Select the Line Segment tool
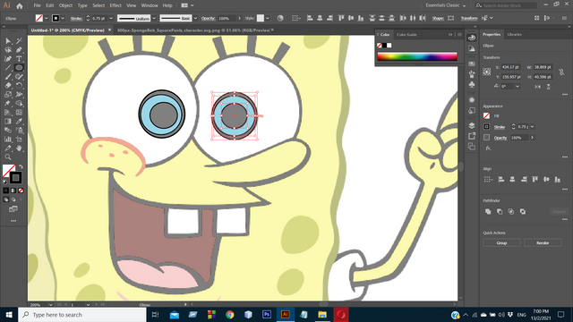Viewport: 573px width, 322px height. tap(8, 68)
